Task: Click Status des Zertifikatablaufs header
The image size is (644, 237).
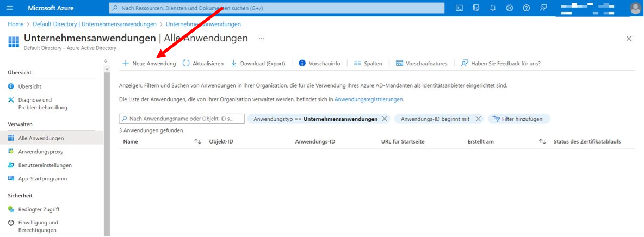Action: [x=587, y=142]
